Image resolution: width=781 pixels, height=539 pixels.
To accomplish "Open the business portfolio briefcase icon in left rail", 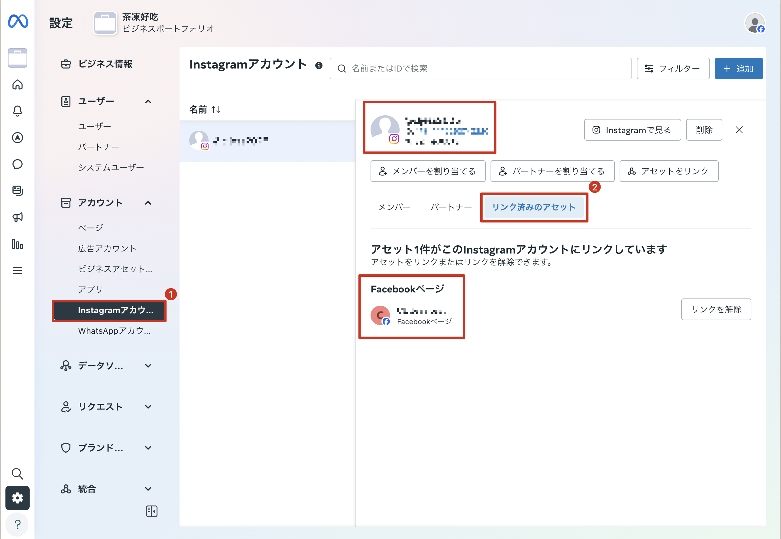I will [18, 58].
